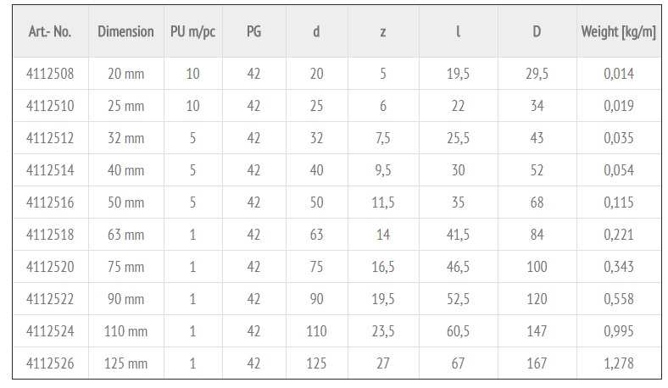Click article number 4112508

tap(50, 74)
